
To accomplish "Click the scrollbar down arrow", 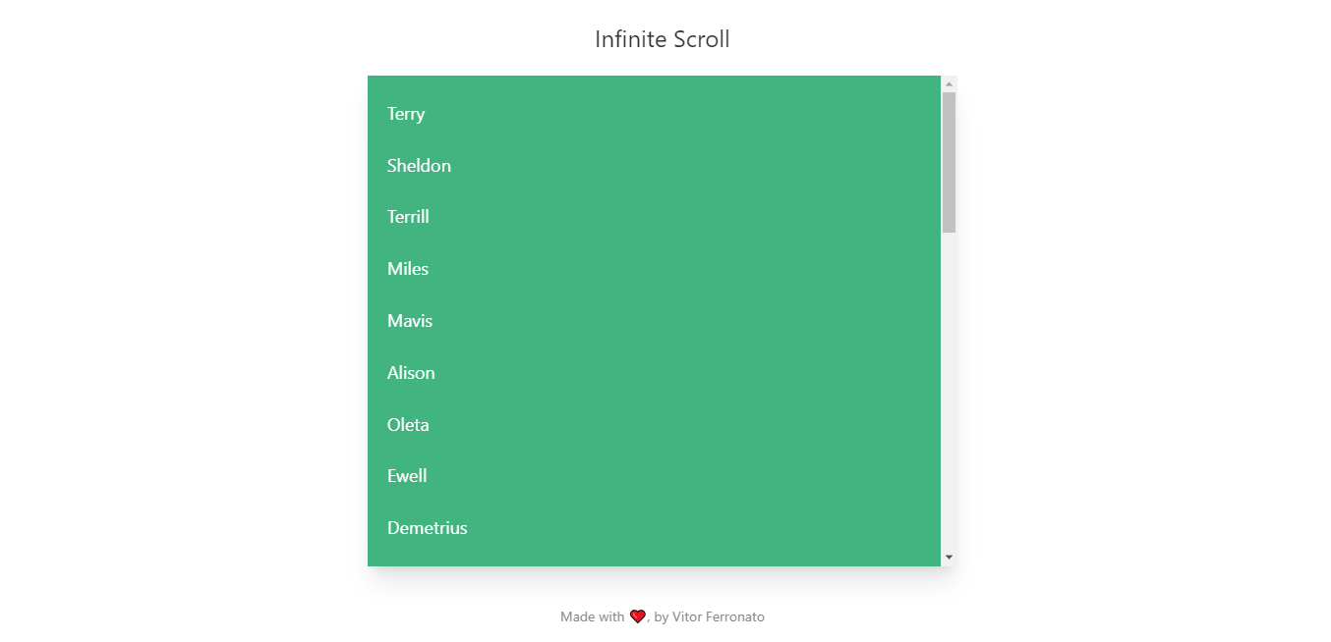I will 949,558.
